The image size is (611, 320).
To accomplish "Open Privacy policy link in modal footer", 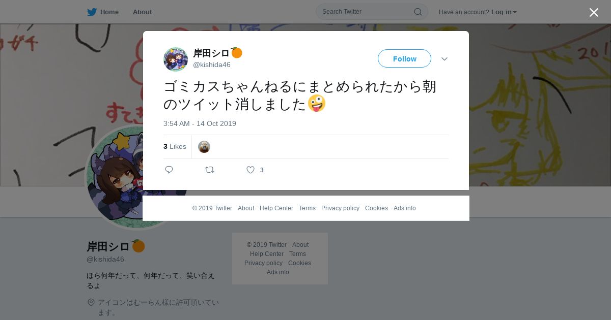I will point(340,208).
